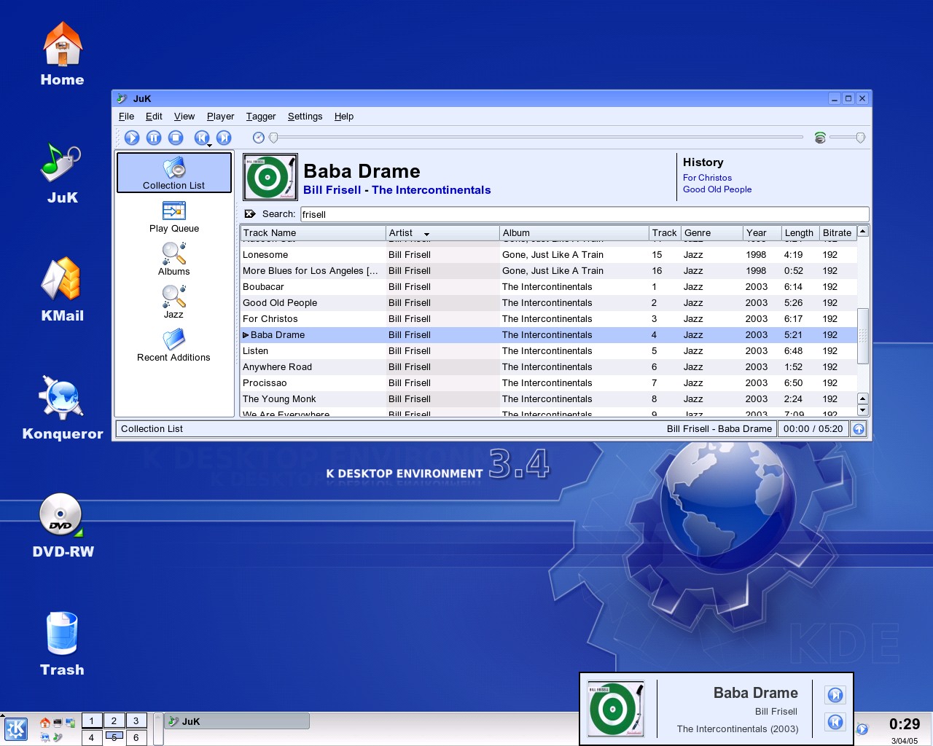Open the K menu in the panel
The width and height of the screenshot is (933, 746).
16,729
